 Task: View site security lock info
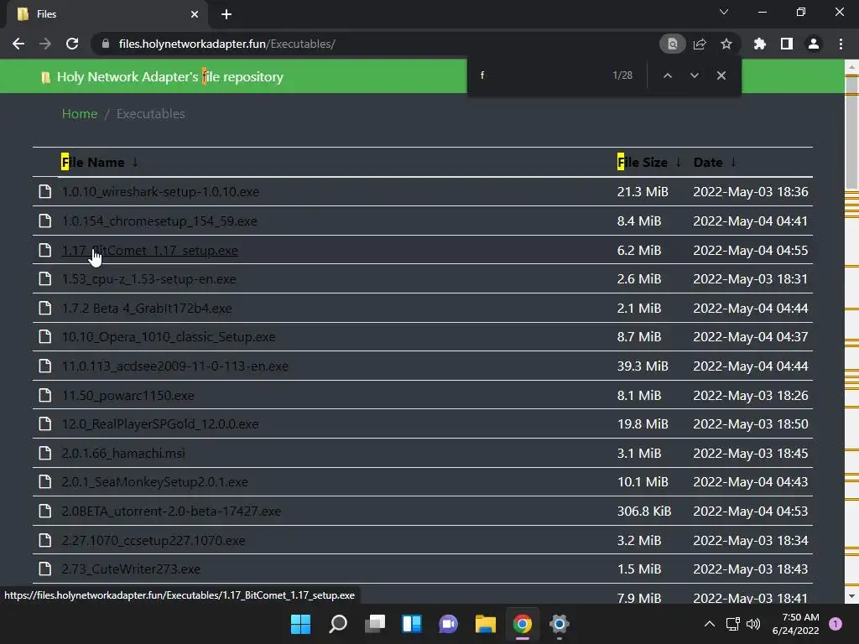pos(106,44)
